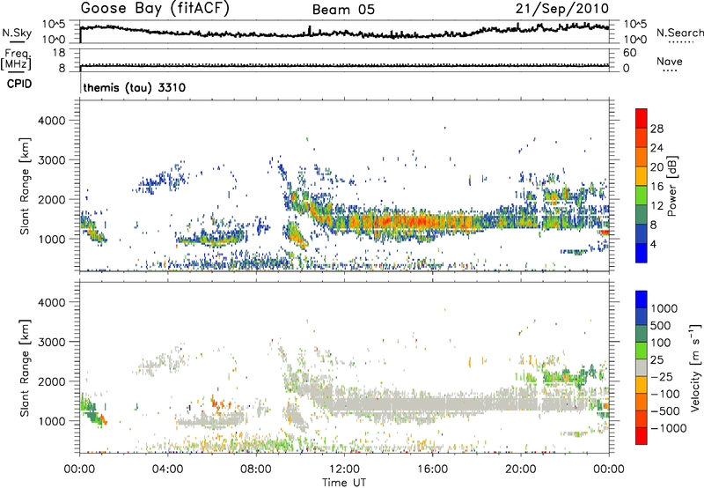This screenshot has height=488, width=704.
Task: Click the '-100' Velocity colorbar label
Action: (x=667, y=394)
